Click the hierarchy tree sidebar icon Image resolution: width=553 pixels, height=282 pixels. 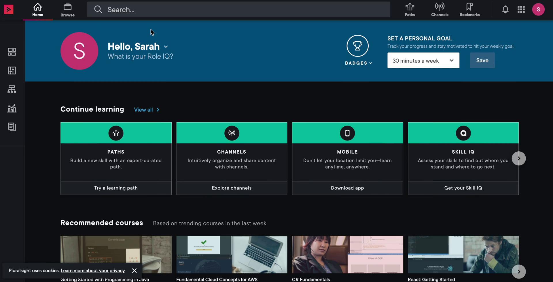tap(12, 89)
